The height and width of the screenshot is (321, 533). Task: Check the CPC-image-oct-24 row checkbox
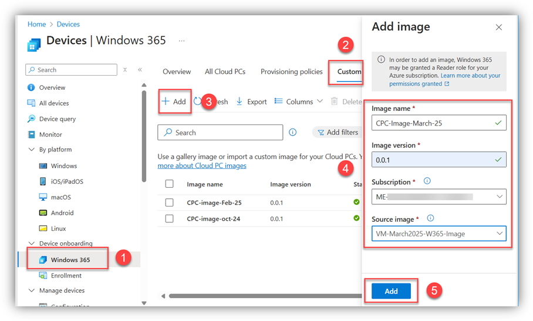[x=169, y=218]
